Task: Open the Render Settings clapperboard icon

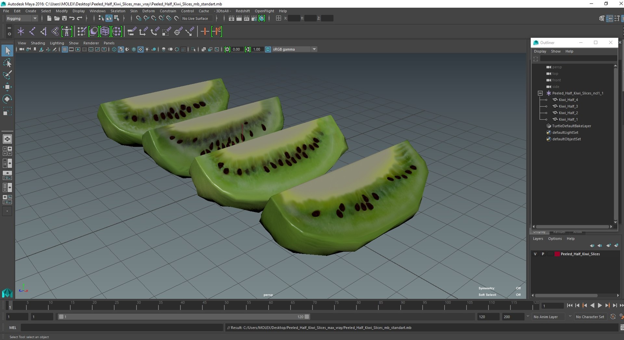Action: click(x=254, y=19)
